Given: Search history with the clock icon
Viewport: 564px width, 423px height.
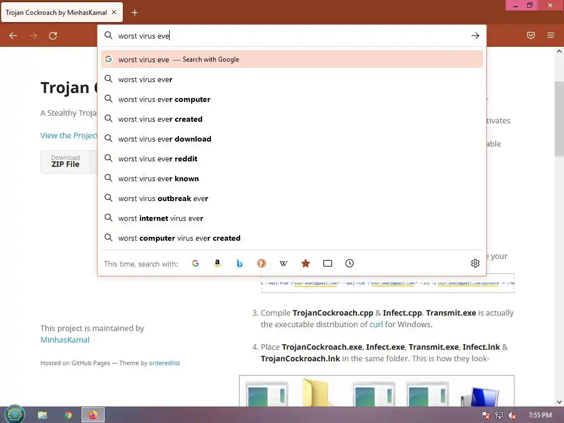Looking at the screenshot, I should click(x=349, y=263).
